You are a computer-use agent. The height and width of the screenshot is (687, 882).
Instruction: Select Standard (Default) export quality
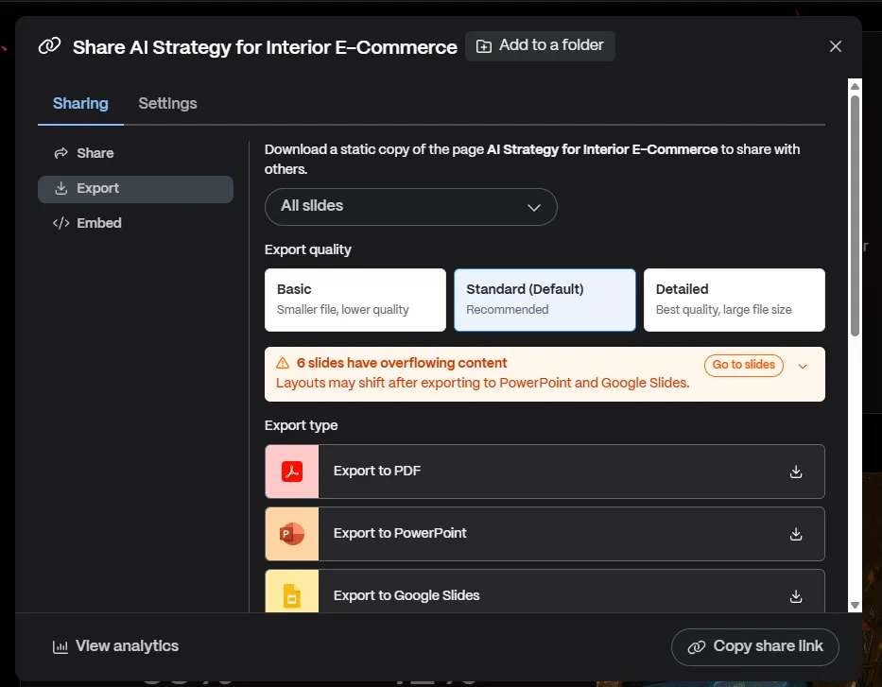545,300
